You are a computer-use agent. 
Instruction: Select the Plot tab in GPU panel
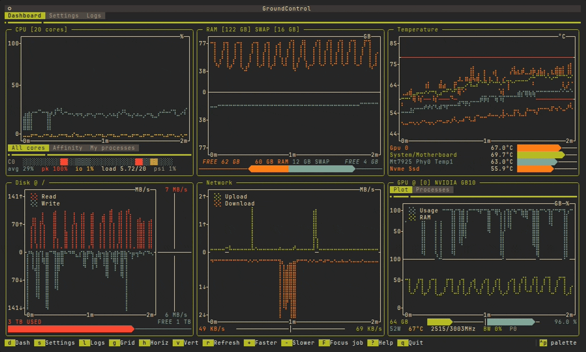(x=401, y=190)
